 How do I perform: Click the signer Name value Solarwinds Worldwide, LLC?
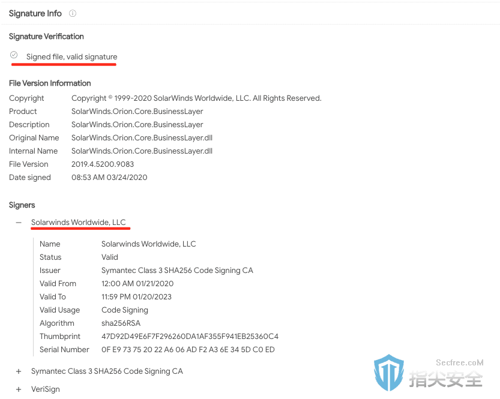tap(149, 244)
